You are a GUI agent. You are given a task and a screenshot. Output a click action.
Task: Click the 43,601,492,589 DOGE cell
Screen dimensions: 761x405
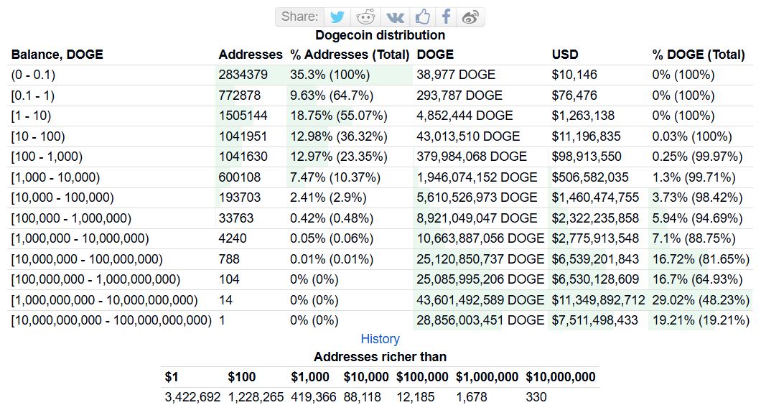(480, 300)
